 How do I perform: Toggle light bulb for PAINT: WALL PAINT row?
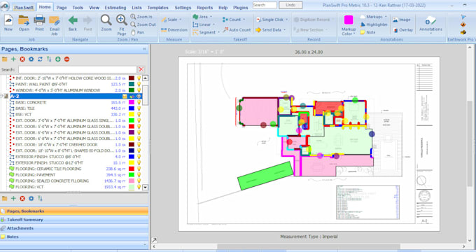point(139,84)
